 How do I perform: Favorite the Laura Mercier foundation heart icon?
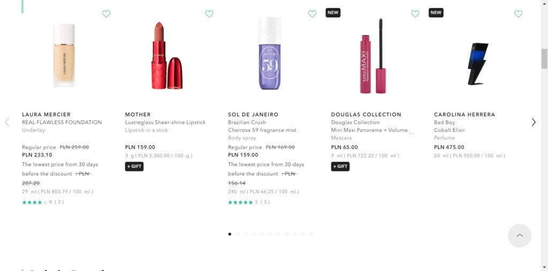[106, 14]
